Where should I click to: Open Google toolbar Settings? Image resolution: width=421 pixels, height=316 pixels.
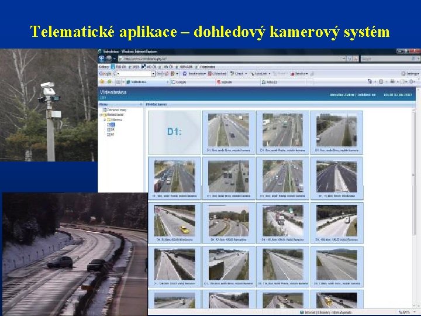click(x=410, y=74)
